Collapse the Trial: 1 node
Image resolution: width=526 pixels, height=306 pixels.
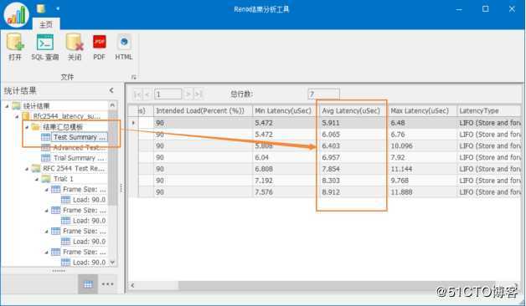pyautogui.click(x=37, y=179)
